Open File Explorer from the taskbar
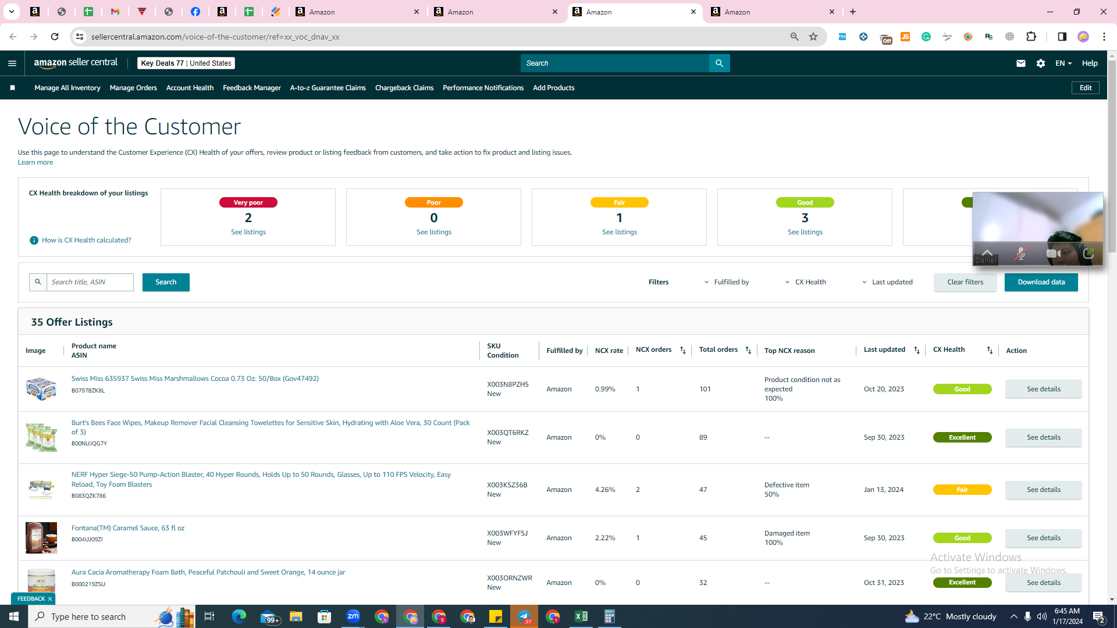Viewport: 1117px width, 628px height. pyautogui.click(x=296, y=616)
